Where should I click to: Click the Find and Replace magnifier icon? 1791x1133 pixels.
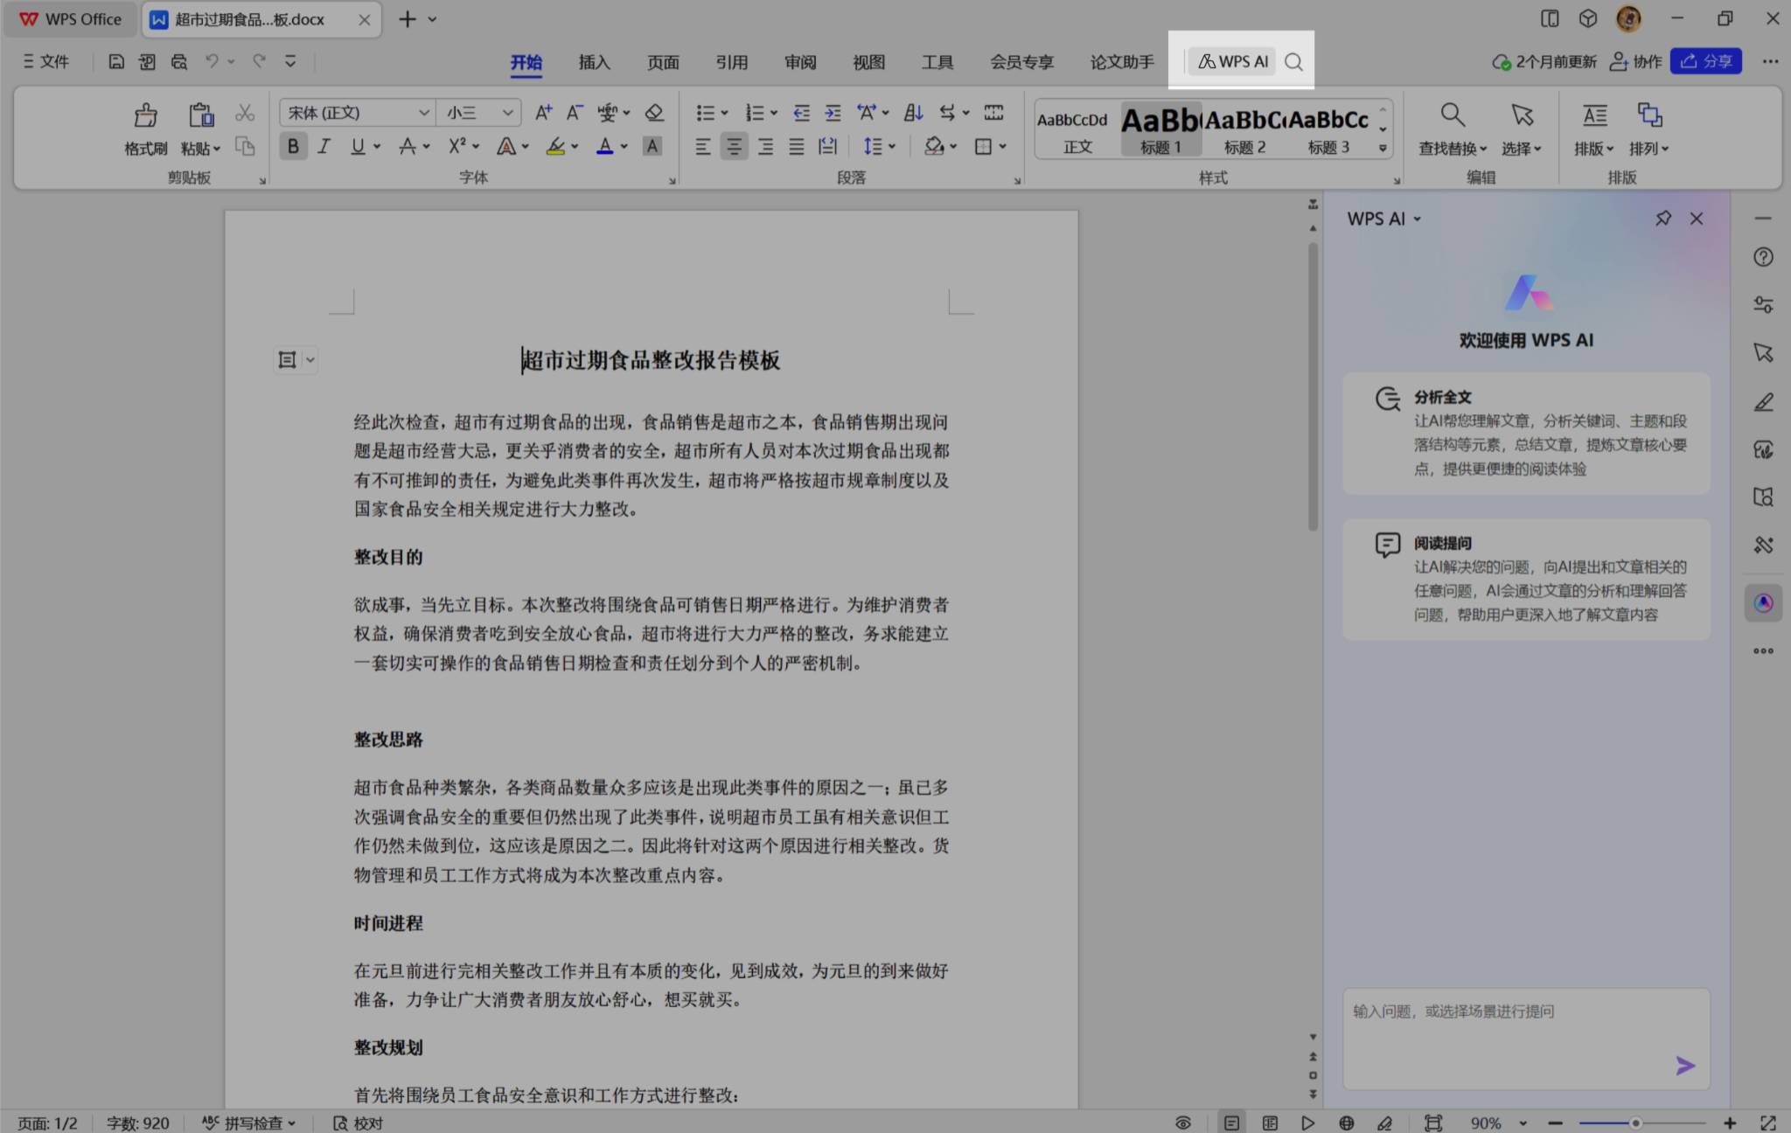click(x=1452, y=115)
